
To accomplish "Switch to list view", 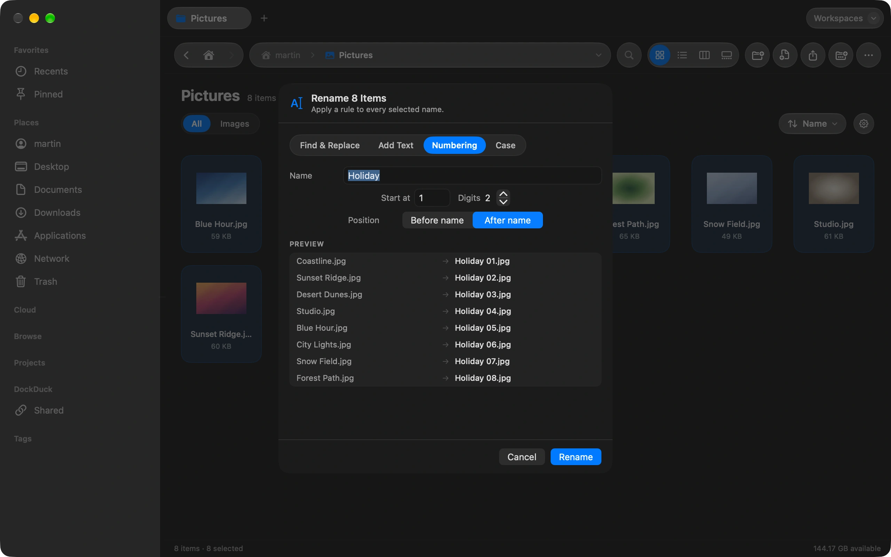I will coord(682,55).
